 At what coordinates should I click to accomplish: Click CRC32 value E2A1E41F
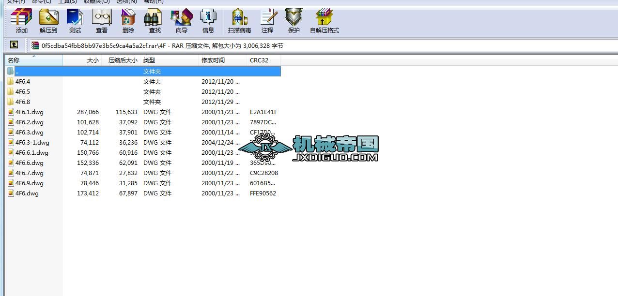click(x=263, y=112)
